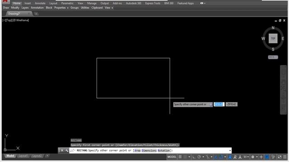
Task: Toggle annotation objects visibility icon
Action: (230, 157)
